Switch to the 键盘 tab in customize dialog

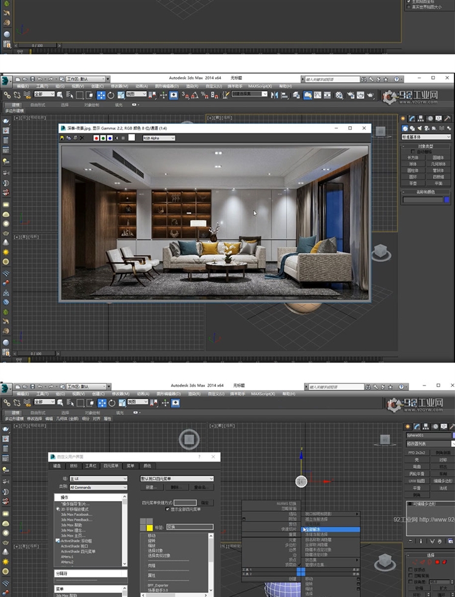[x=56, y=466]
